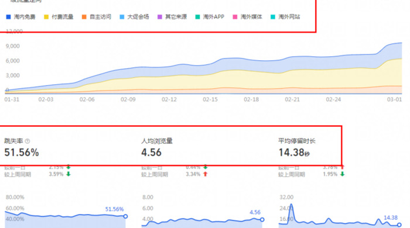Click the 9,000 y-axis label

(12, 46)
